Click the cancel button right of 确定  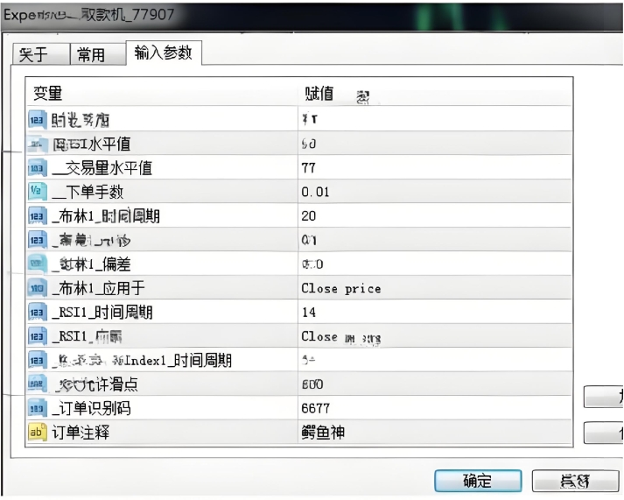click(575, 481)
